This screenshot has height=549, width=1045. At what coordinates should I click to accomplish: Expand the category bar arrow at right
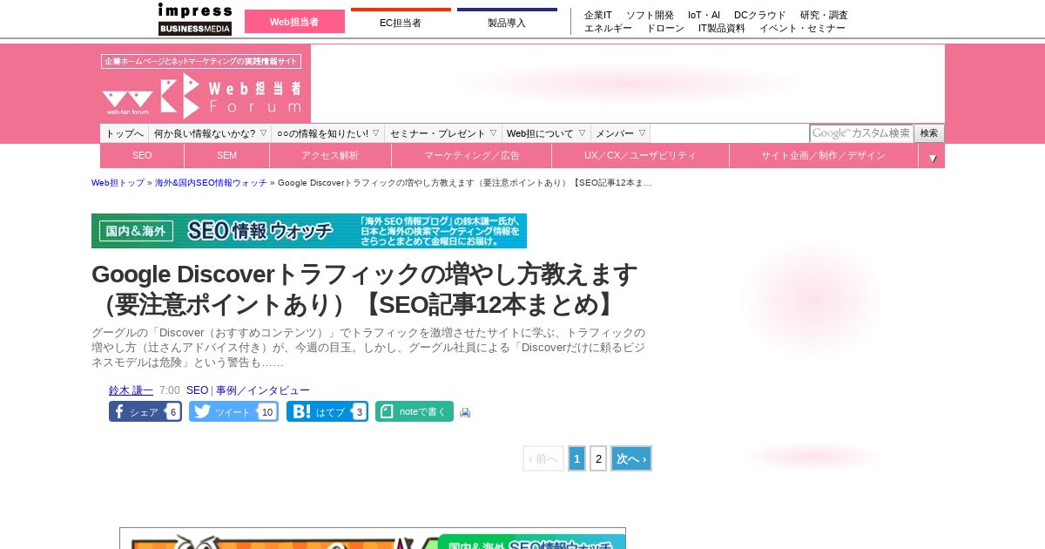pyautogui.click(x=932, y=157)
